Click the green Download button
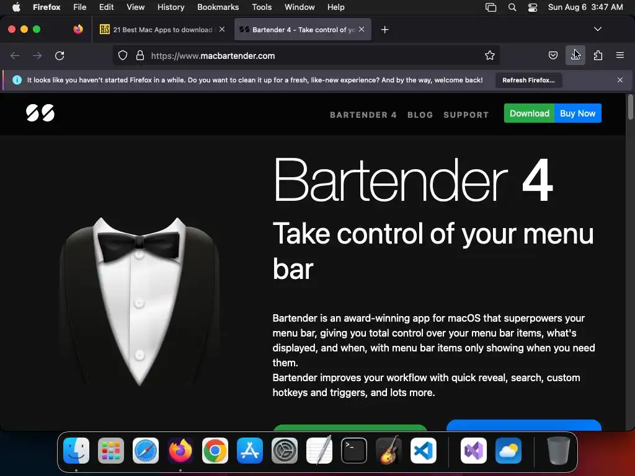This screenshot has width=635, height=476. [530, 113]
